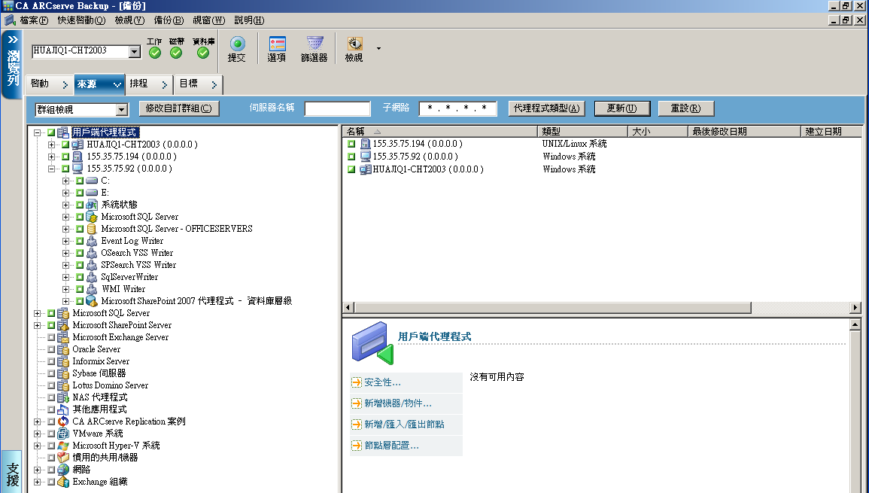Image resolution: width=869 pixels, height=493 pixels.
Task: Expand the Microsoft SharePoint Server node
Action: (37, 325)
